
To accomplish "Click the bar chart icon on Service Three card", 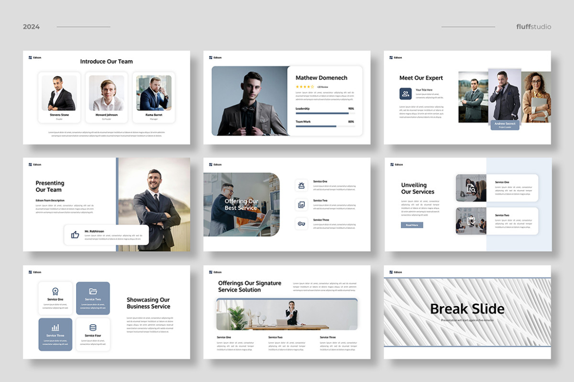I will pos(55,328).
